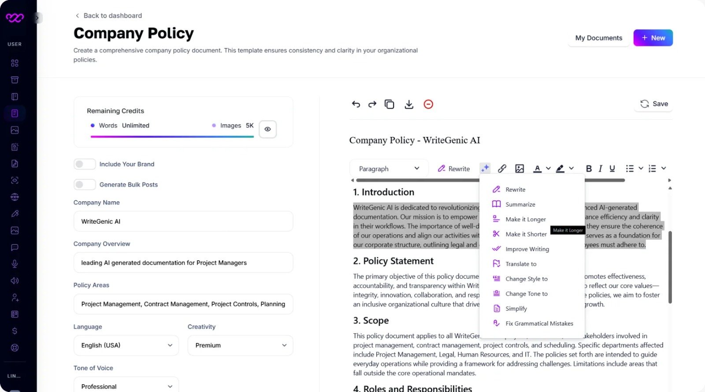Click the eye icon in Remaining Credits
Image resolution: width=705 pixels, height=392 pixels.
[267, 129]
